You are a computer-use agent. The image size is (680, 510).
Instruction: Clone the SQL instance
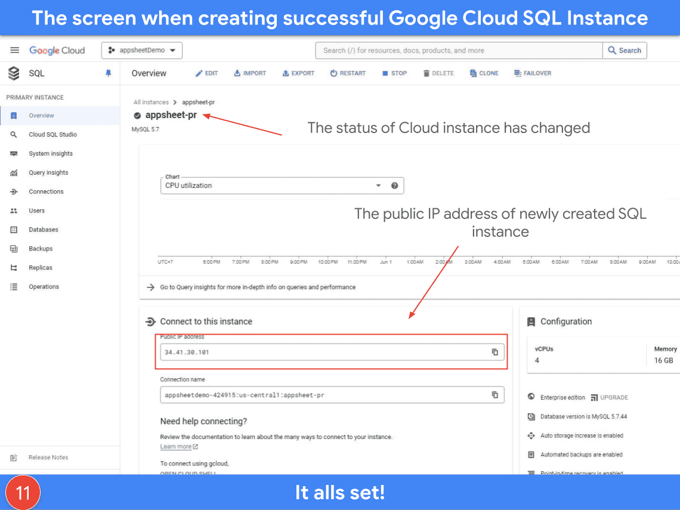click(x=484, y=73)
